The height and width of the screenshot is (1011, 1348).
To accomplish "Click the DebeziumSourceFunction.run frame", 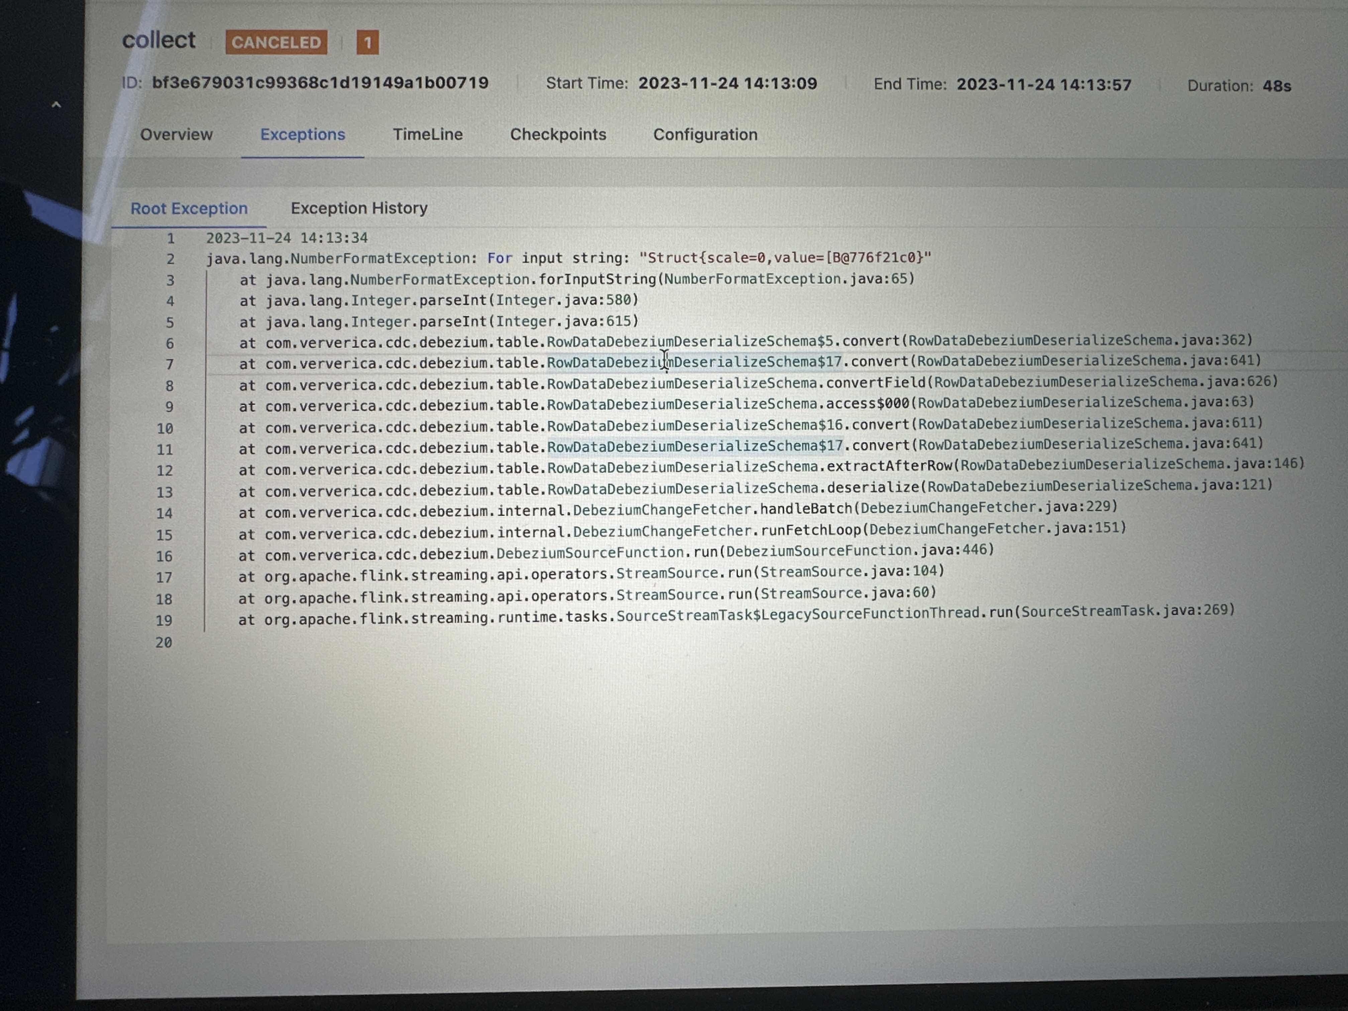I will click(617, 552).
